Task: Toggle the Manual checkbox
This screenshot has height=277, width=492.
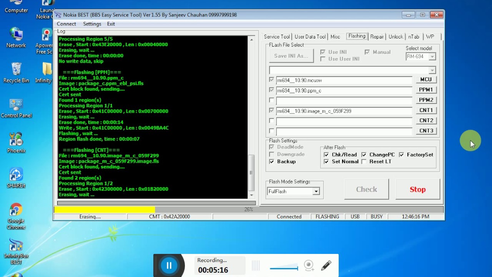Action: [367, 52]
